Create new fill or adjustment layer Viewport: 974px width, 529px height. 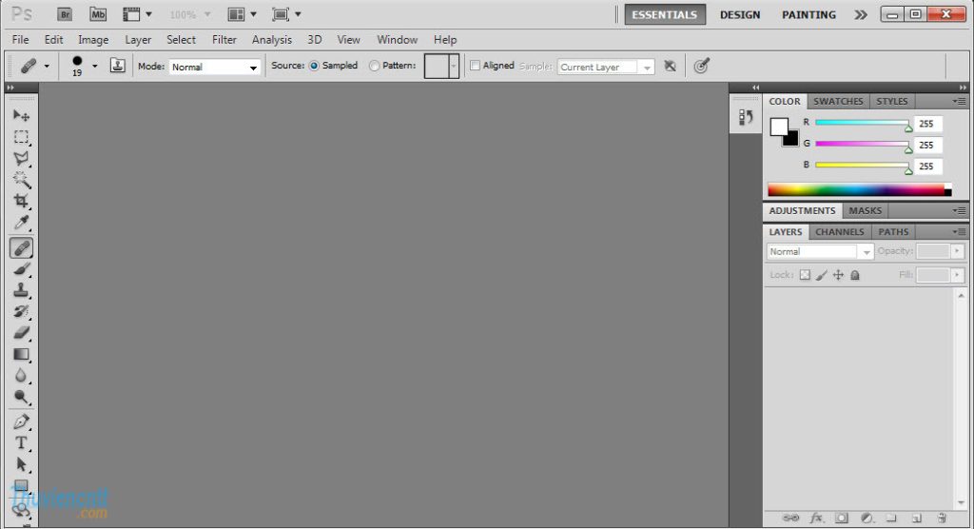(867, 518)
